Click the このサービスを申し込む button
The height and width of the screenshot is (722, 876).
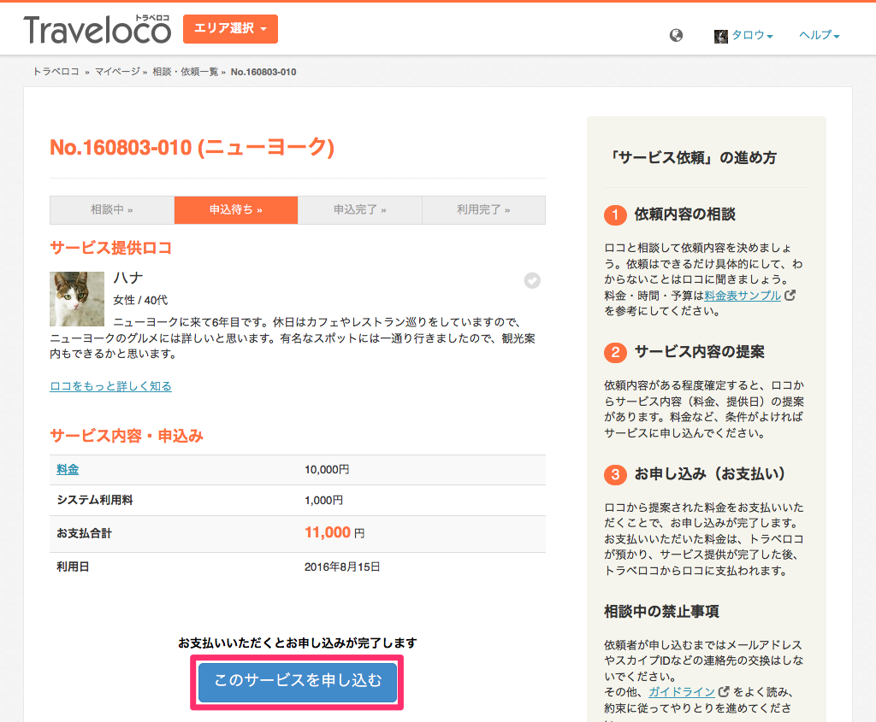click(297, 682)
